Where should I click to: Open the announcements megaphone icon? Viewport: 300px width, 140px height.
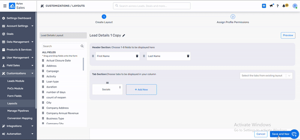pos(271,6)
